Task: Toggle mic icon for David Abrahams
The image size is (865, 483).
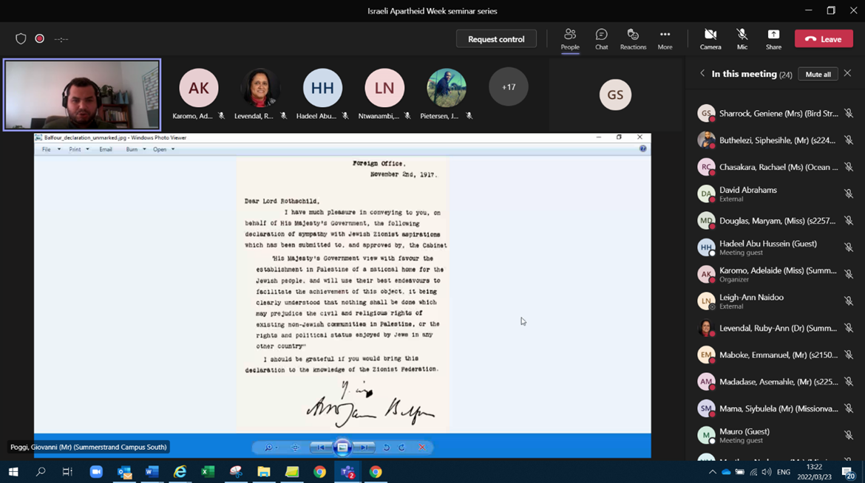Action: [x=849, y=194]
